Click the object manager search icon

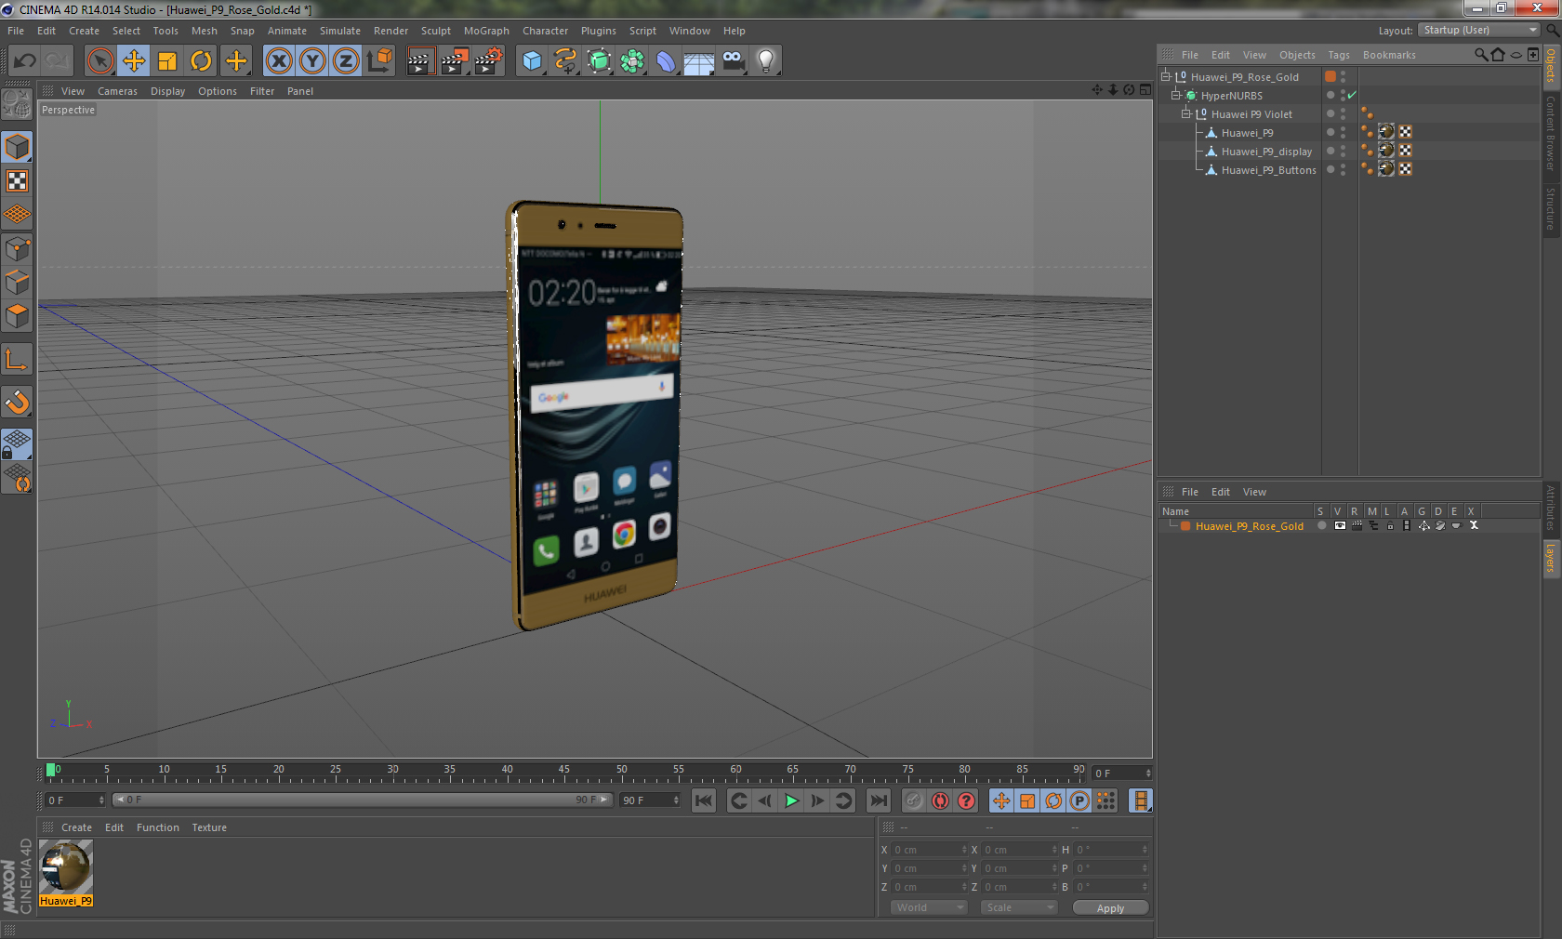click(1480, 55)
